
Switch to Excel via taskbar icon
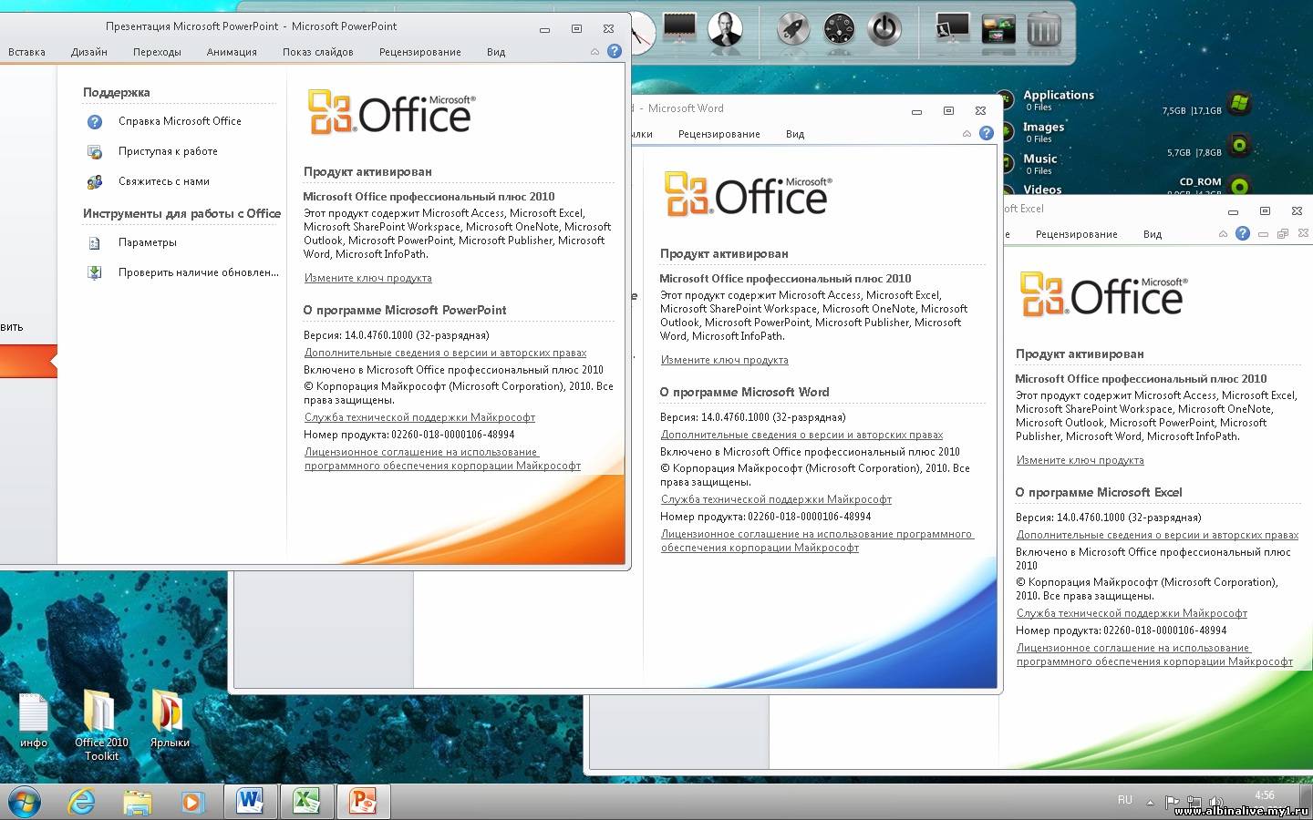[306, 802]
